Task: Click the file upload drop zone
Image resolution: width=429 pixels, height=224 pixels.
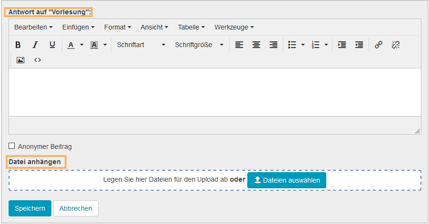Action: (215, 180)
